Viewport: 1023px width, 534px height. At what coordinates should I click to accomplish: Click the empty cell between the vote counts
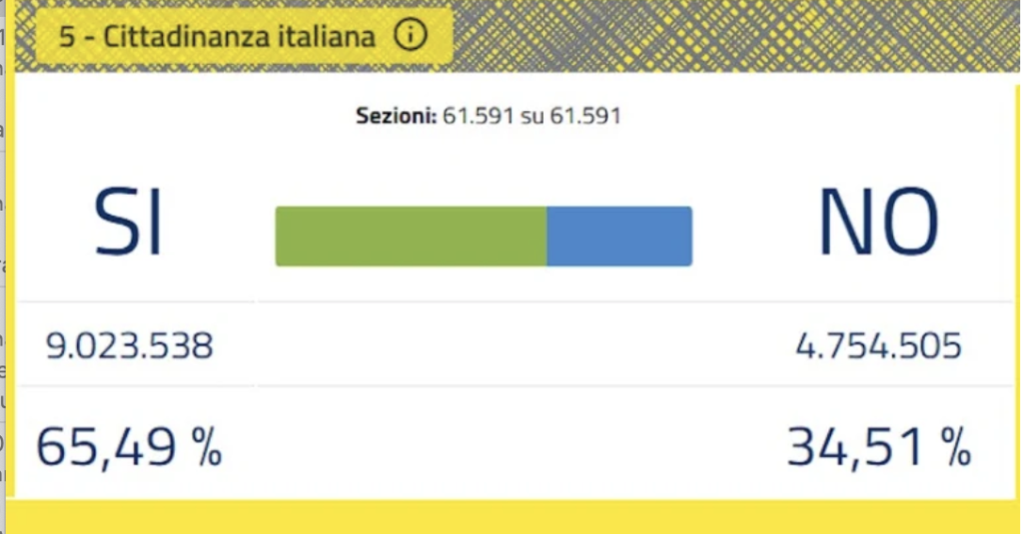500,346
